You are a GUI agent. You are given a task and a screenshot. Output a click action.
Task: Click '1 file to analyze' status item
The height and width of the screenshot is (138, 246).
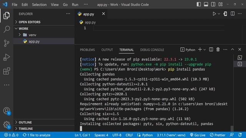37,135
